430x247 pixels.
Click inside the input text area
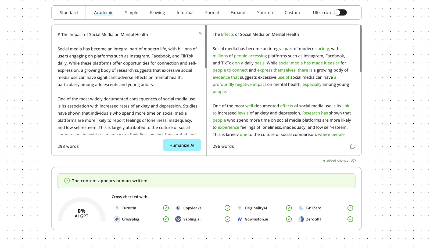point(128,81)
